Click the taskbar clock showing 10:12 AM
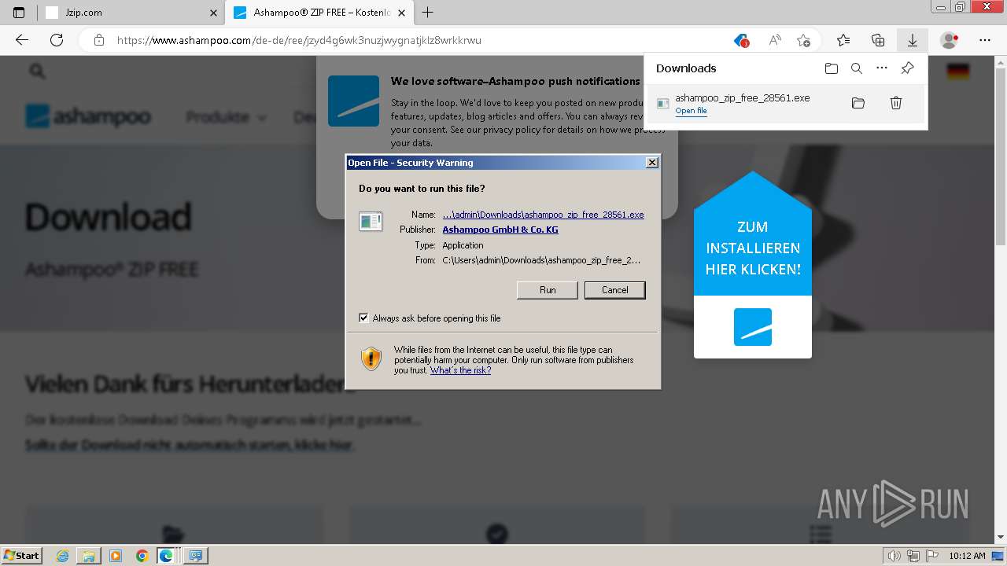The height and width of the screenshot is (566, 1007). [967, 556]
